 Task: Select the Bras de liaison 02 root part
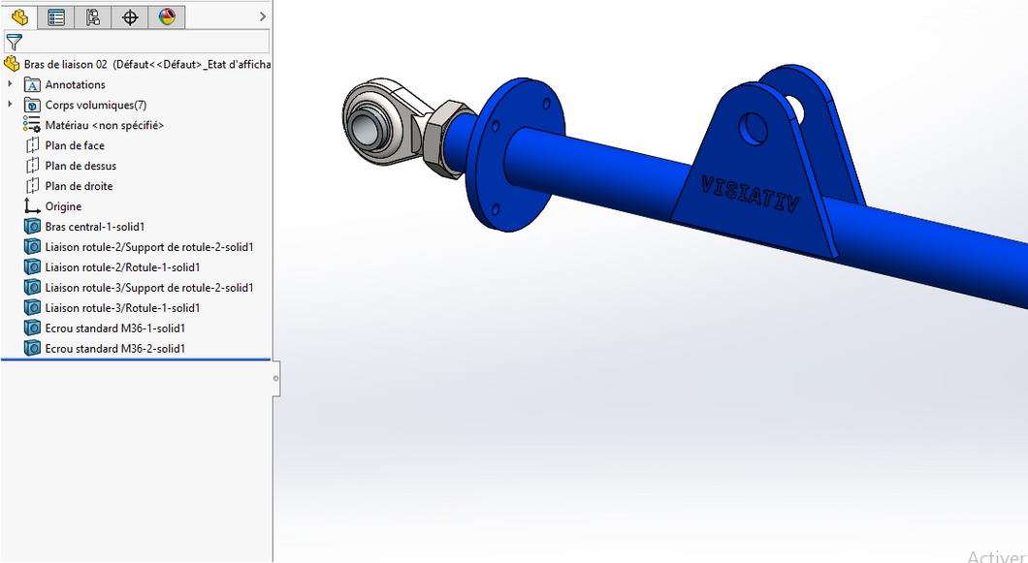137,64
